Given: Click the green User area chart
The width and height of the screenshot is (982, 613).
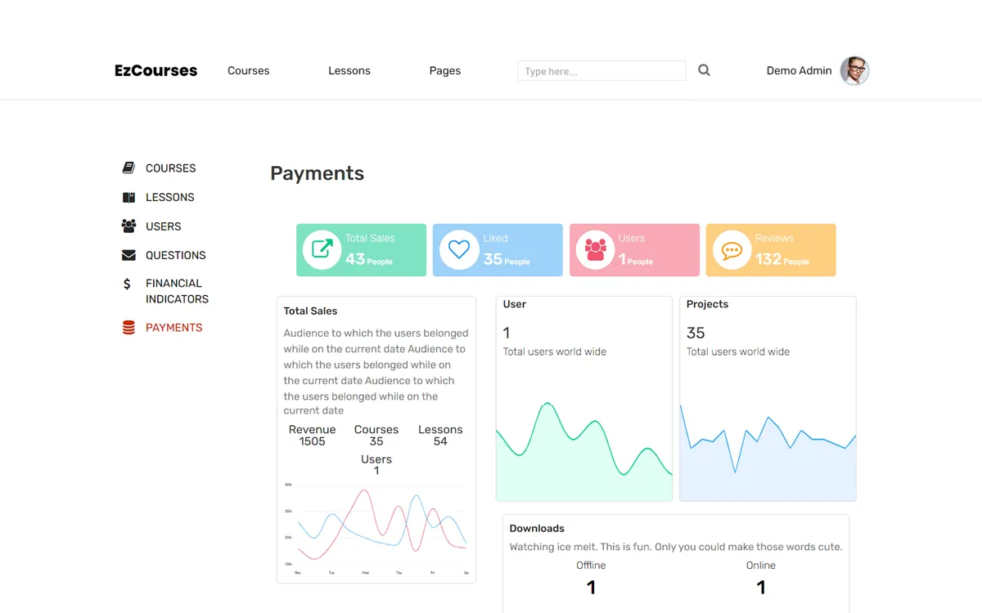Looking at the screenshot, I should click(584, 451).
